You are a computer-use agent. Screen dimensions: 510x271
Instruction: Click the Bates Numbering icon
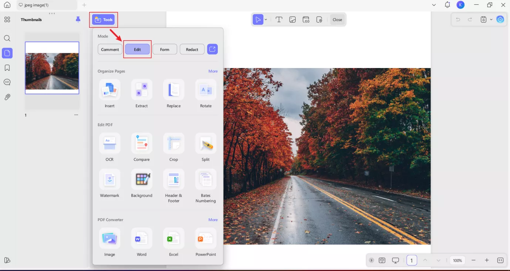pos(206,179)
